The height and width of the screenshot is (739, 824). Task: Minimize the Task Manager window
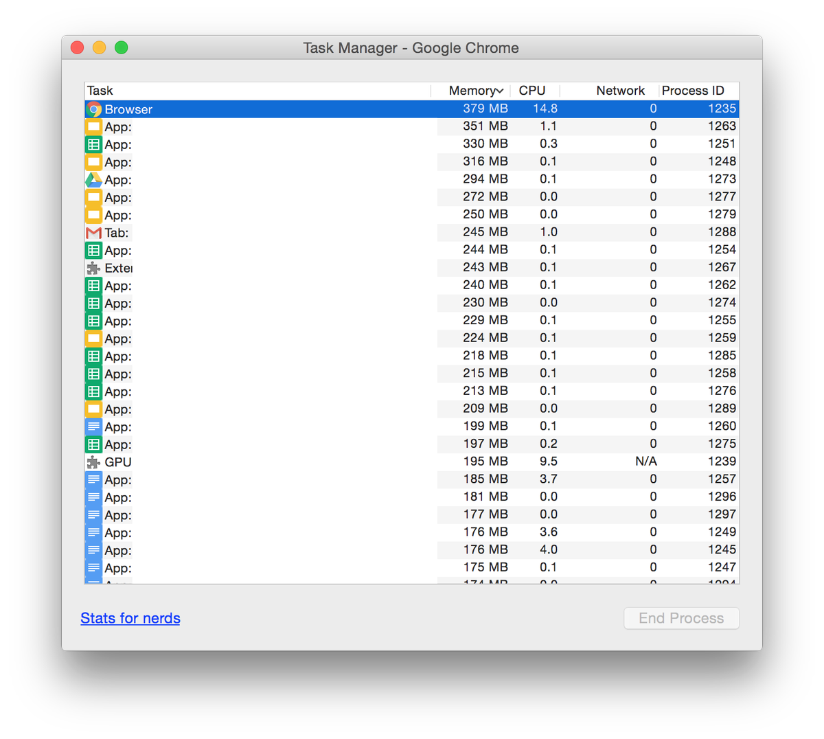pos(100,47)
